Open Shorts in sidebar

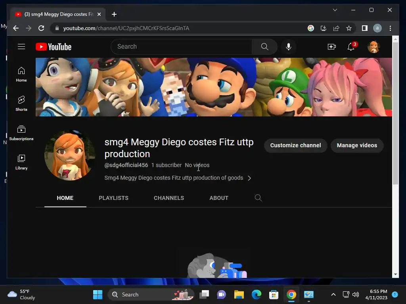[21, 104]
